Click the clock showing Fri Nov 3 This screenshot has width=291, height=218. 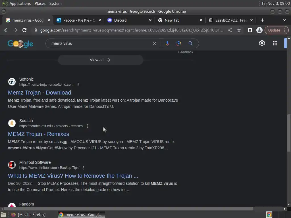point(276,3)
